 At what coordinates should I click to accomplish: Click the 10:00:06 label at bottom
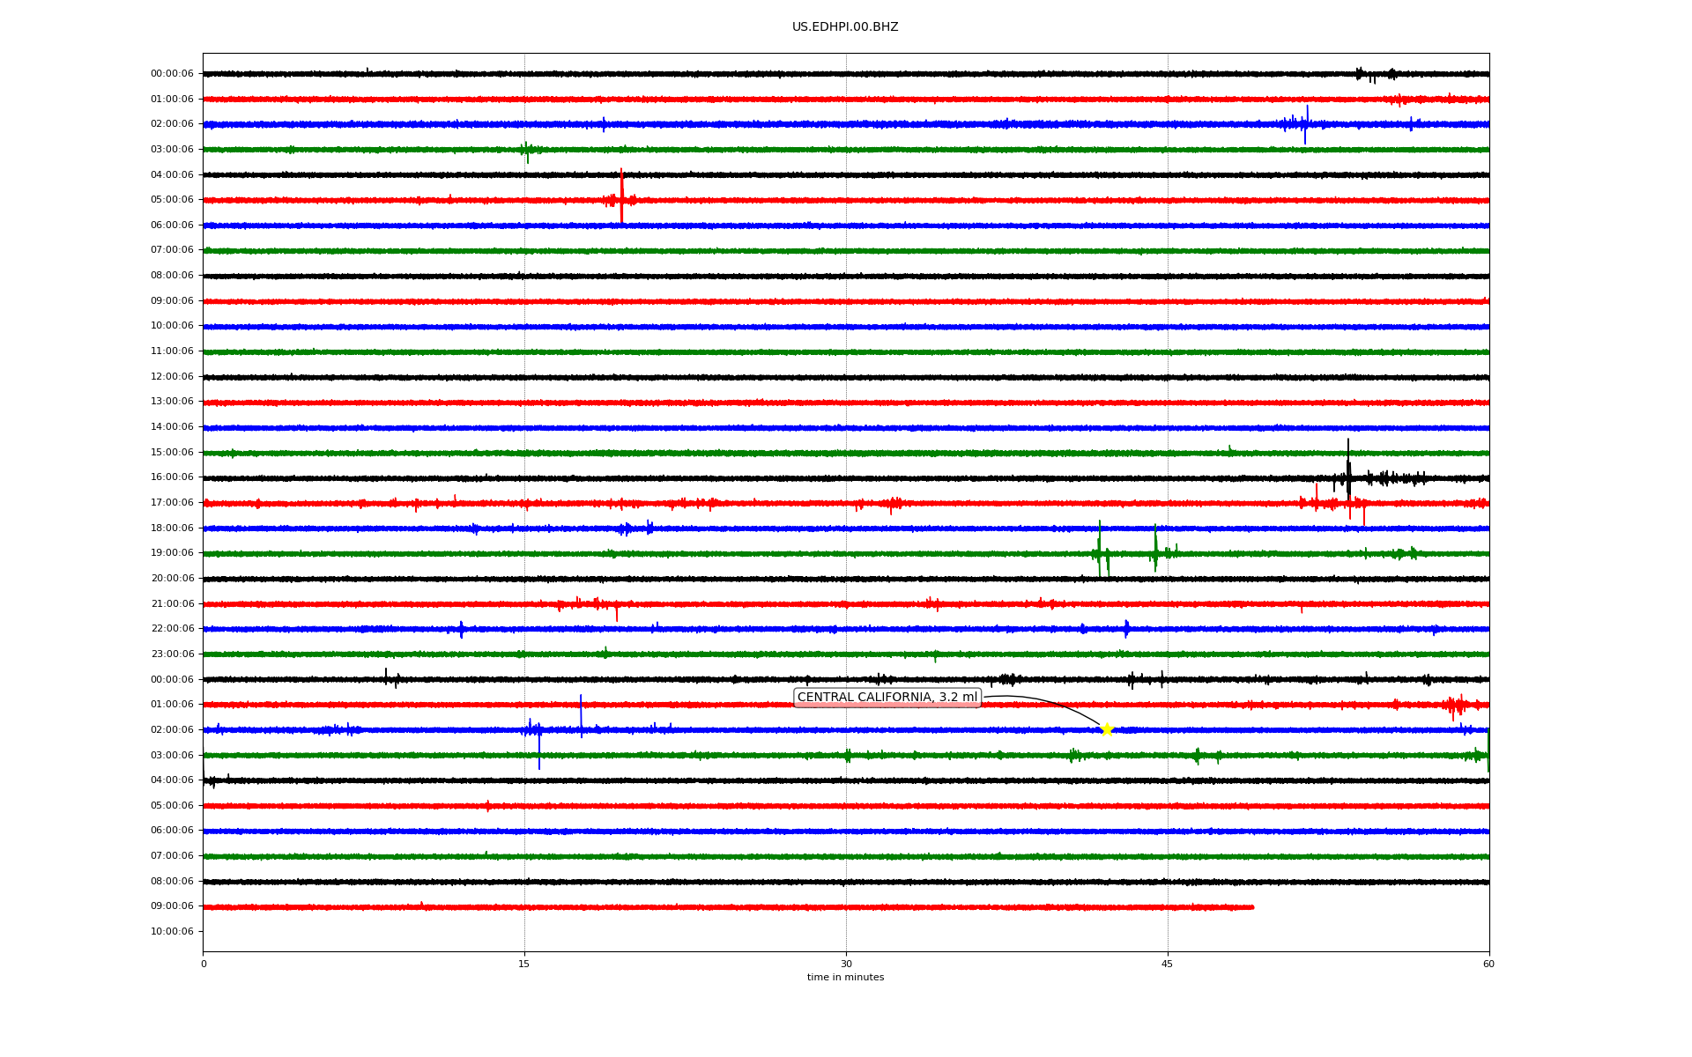172,932
